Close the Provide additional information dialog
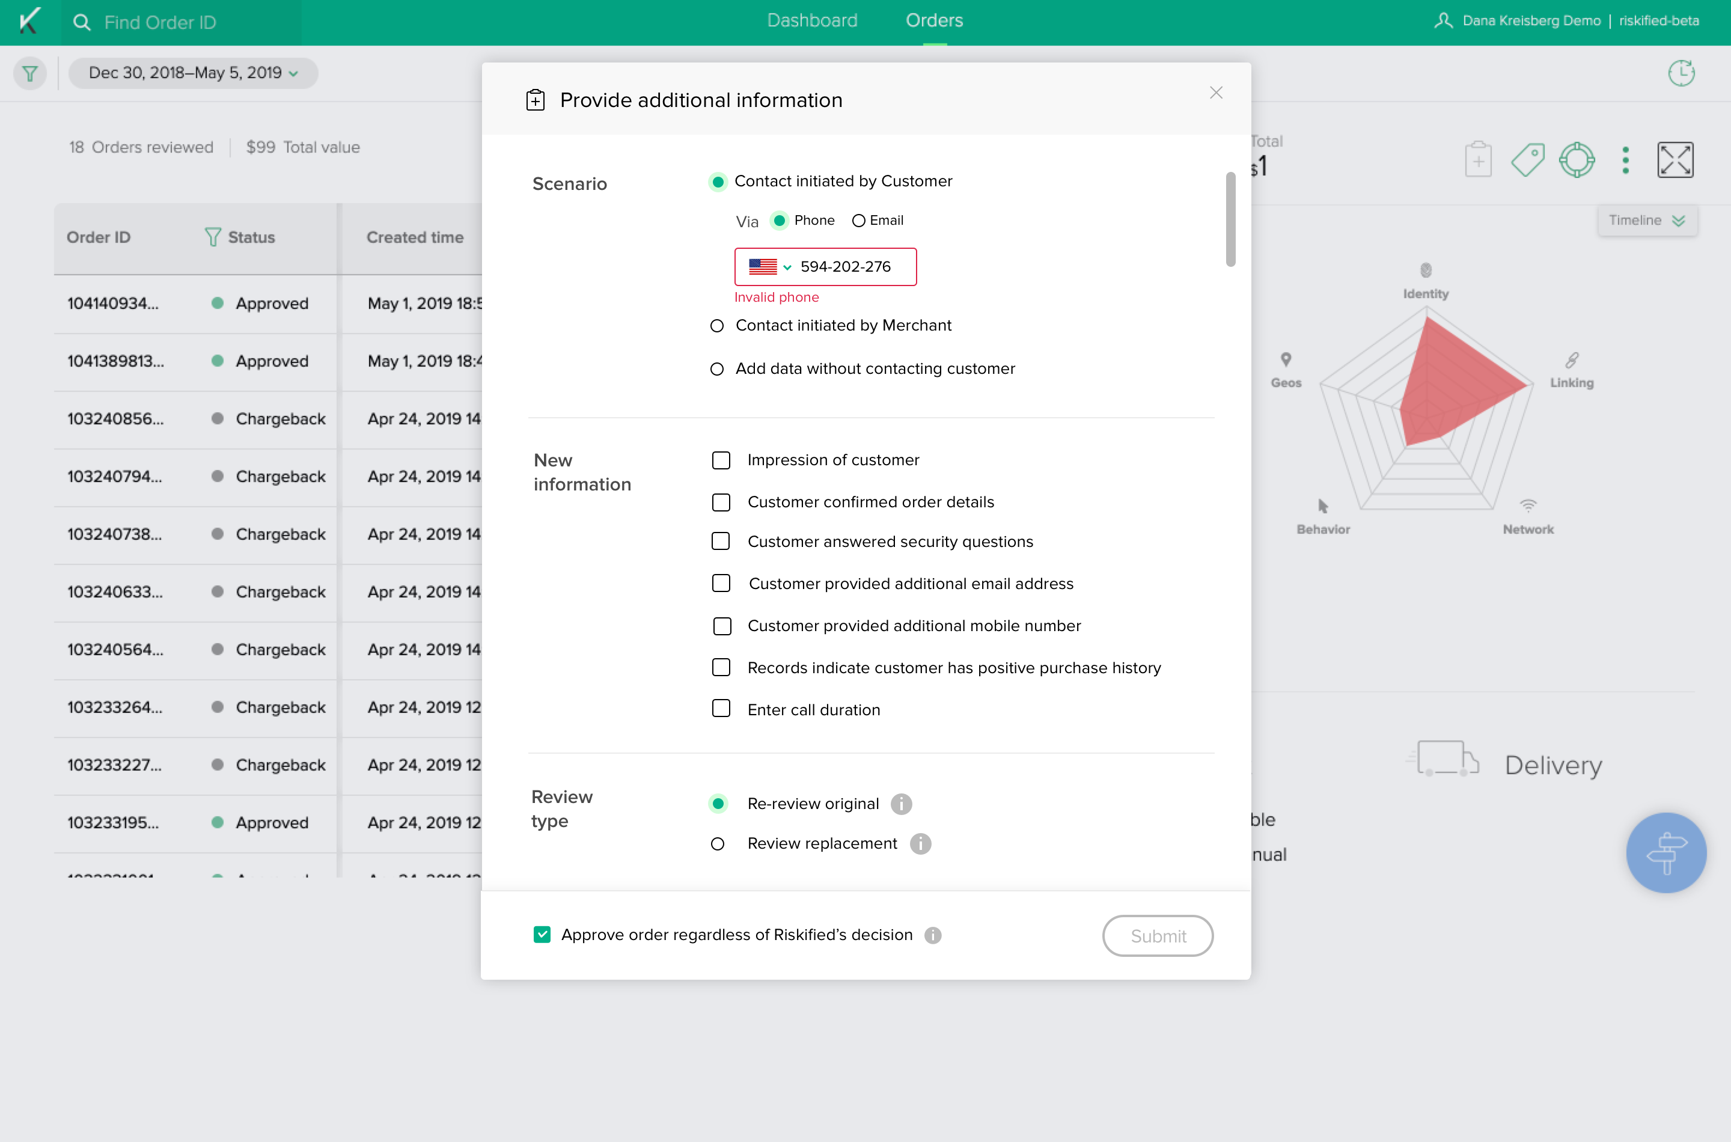 (1215, 93)
